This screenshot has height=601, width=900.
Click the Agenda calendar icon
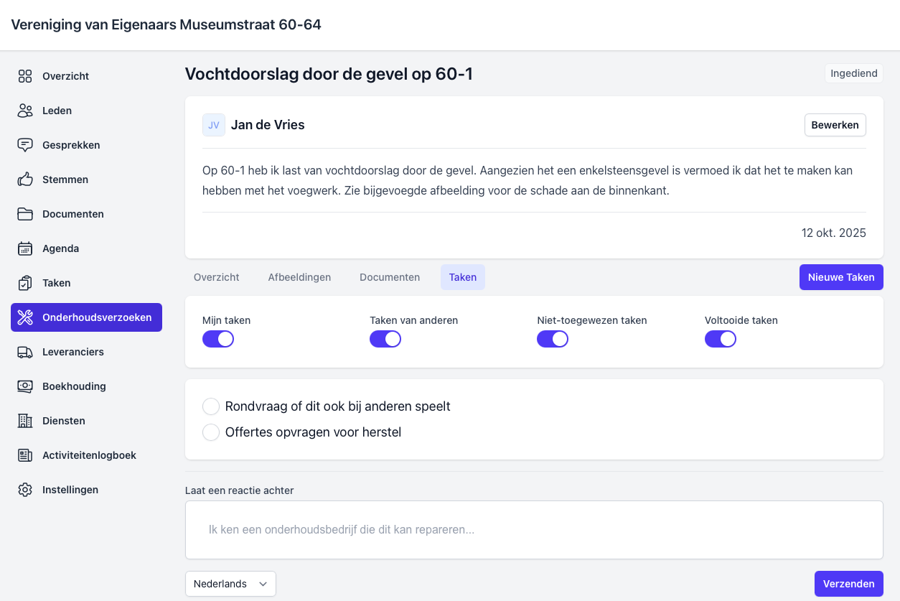click(x=25, y=248)
